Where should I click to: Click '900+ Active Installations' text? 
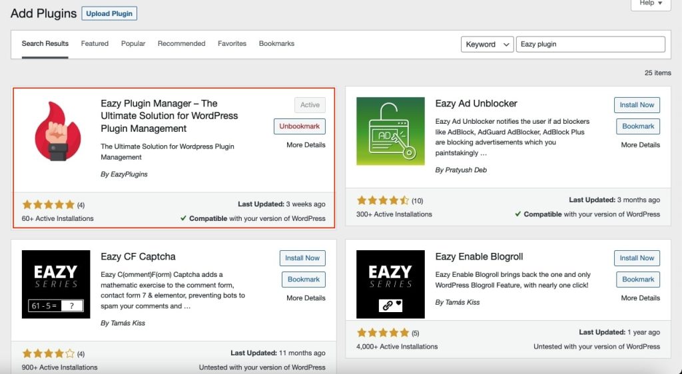[59, 367]
